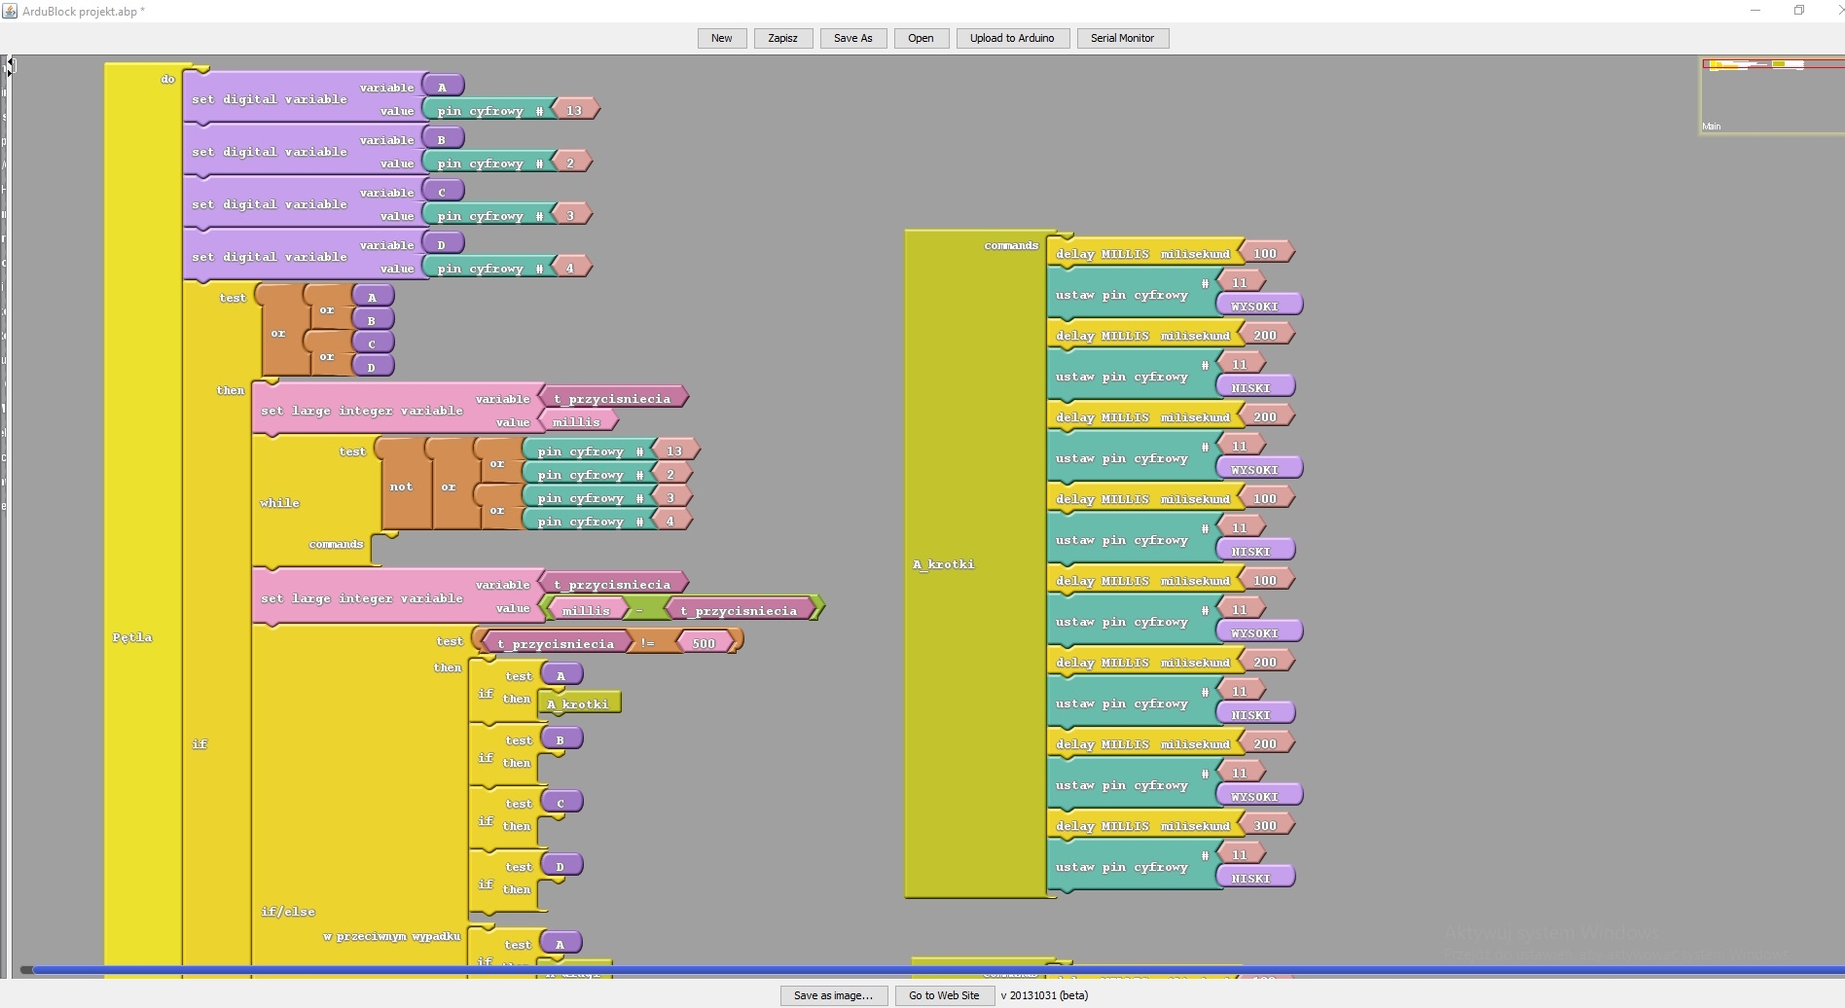Select test variable C in if block
1845x1008 pixels.
[561, 803]
